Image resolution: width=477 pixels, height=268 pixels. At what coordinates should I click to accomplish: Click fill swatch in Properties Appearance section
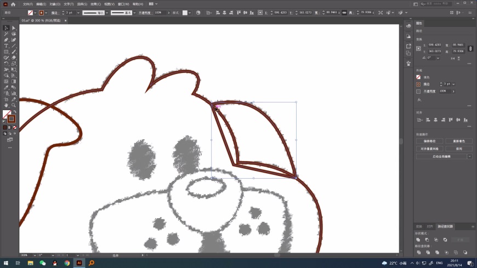tap(418, 77)
